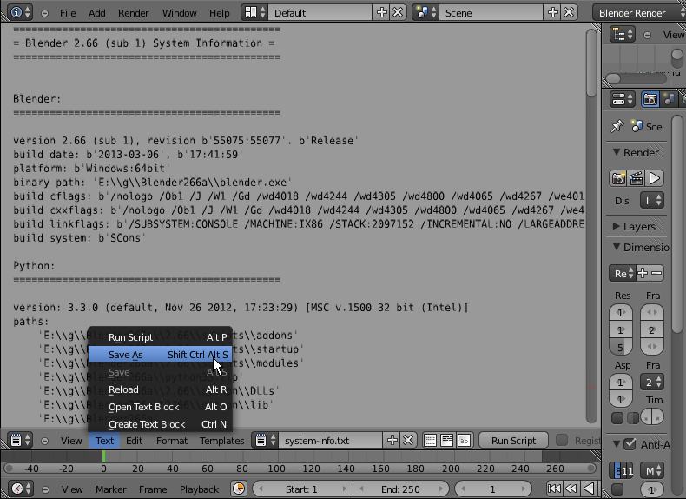Adjust the resolution percentage slider
This screenshot has width=686, height=499.
[620, 348]
